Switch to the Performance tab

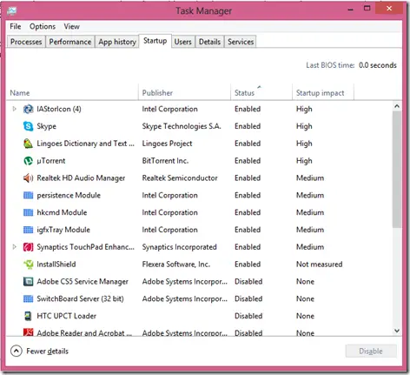[x=70, y=42]
